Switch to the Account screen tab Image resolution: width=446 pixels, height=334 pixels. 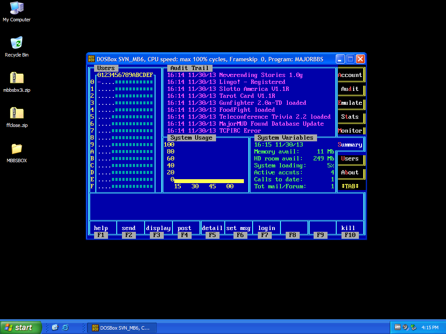[350, 75]
